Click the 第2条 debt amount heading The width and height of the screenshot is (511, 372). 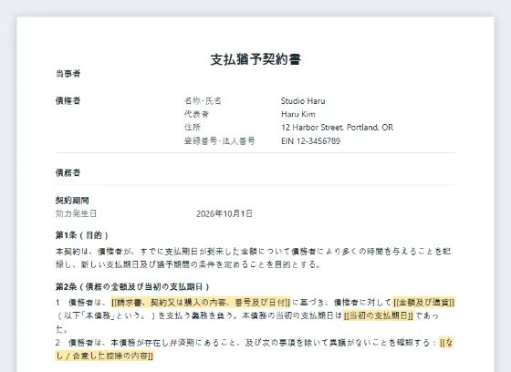[x=132, y=286]
